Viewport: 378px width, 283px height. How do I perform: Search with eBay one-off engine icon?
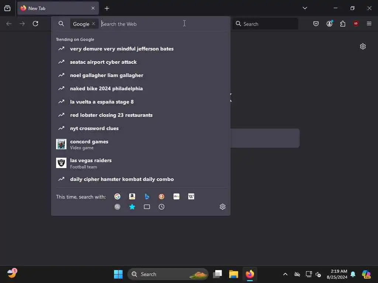click(x=176, y=196)
